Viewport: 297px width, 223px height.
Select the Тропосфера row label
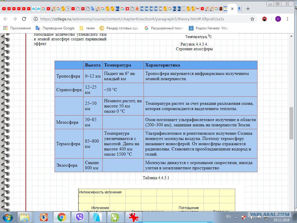point(68,76)
